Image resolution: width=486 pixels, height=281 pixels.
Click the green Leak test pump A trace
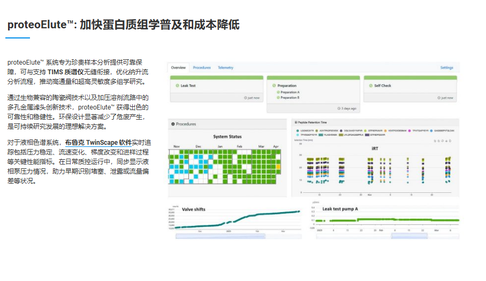click(388, 220)
